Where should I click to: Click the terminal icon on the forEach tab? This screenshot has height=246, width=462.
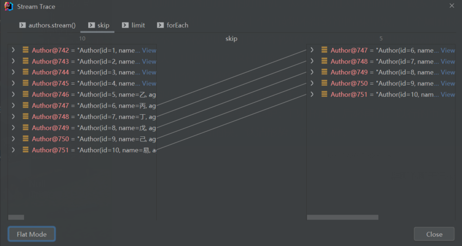click(x=160, y=25)
